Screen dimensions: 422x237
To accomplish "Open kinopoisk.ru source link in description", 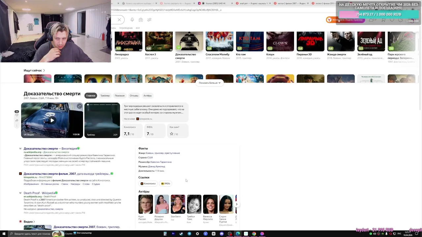I will [x=144, y=119].
